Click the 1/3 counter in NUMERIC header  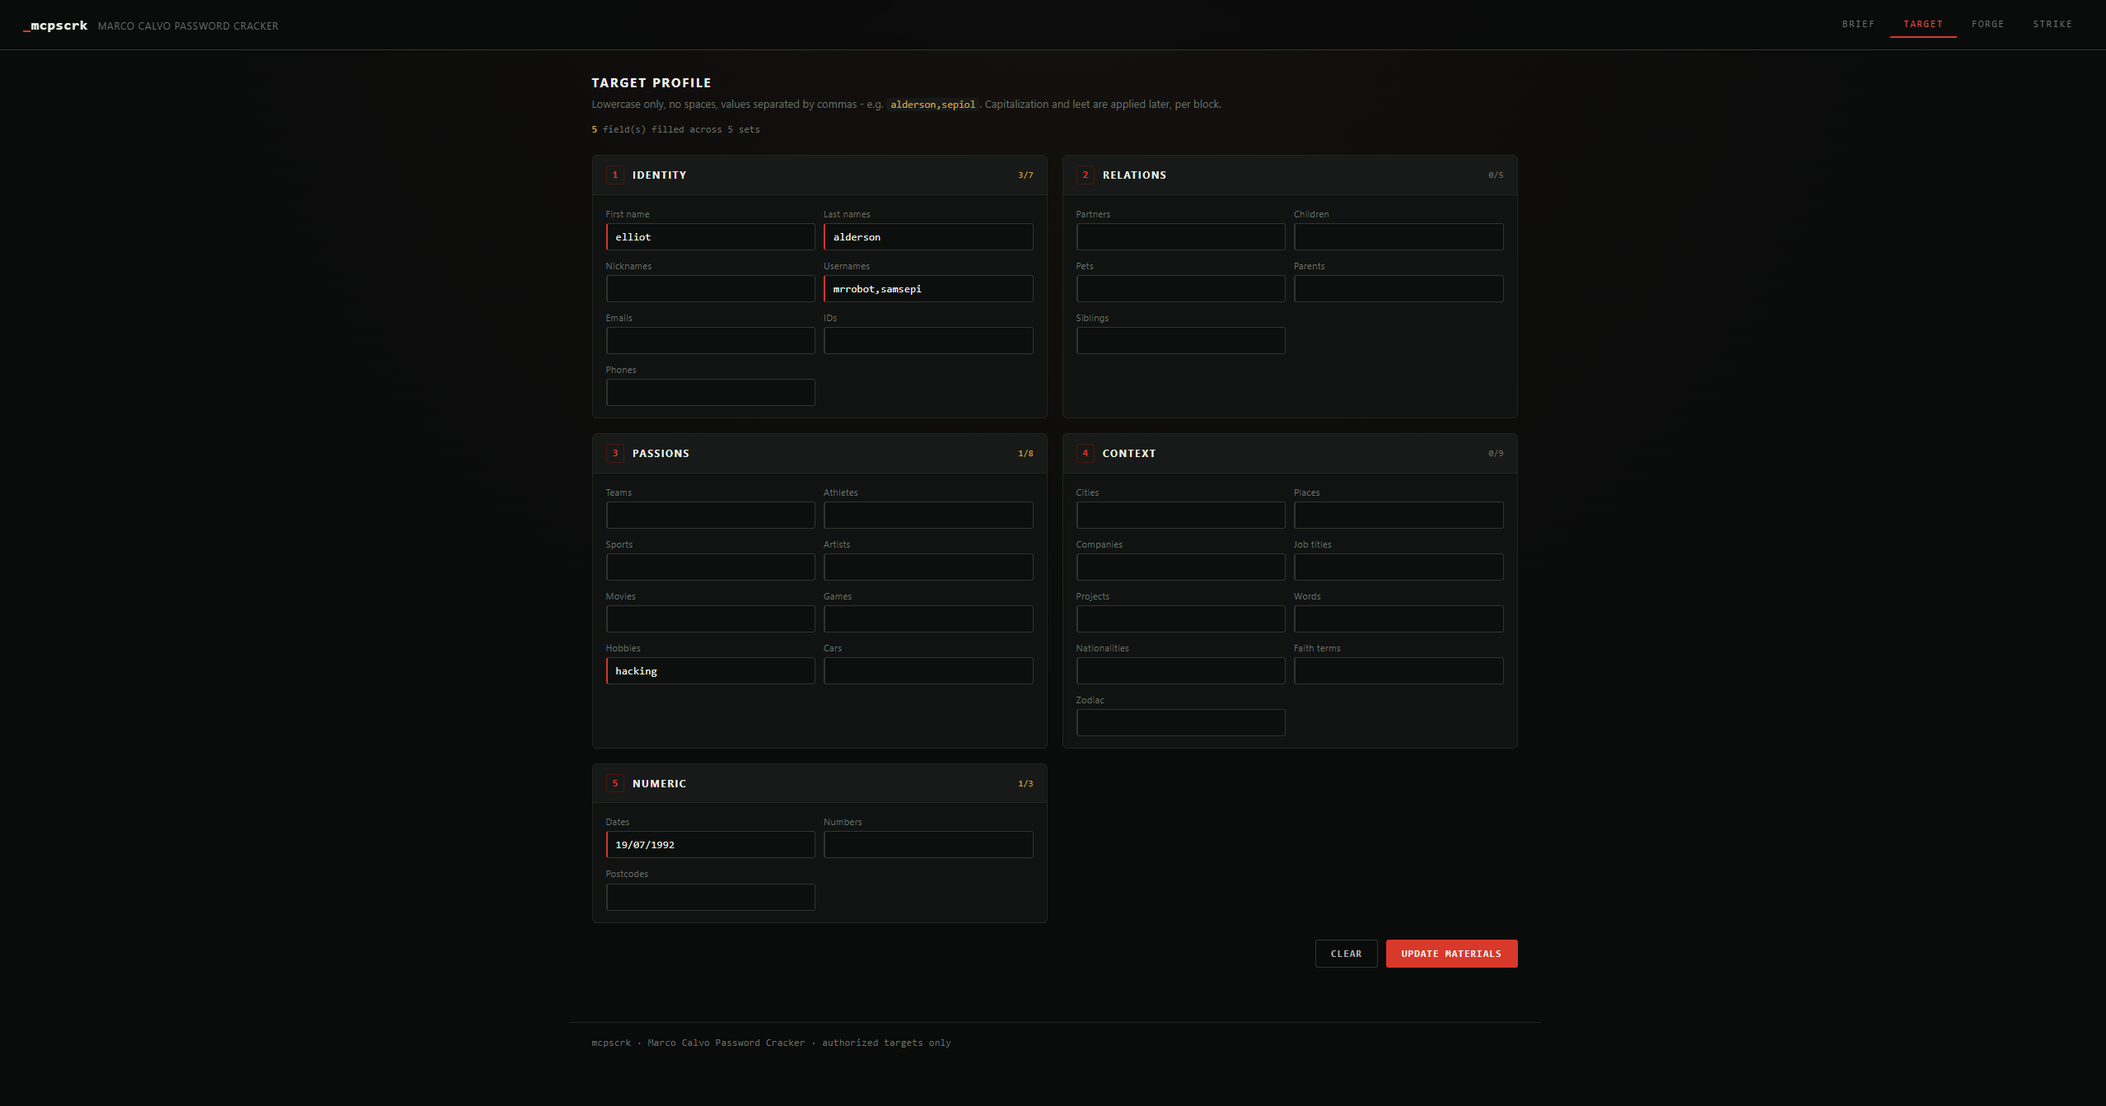[1025, 784]
